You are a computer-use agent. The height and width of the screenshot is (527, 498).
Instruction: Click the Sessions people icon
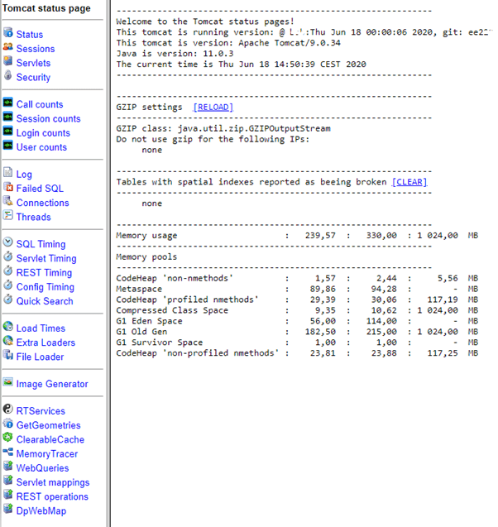pyautogui.click(x=8, y=49)
